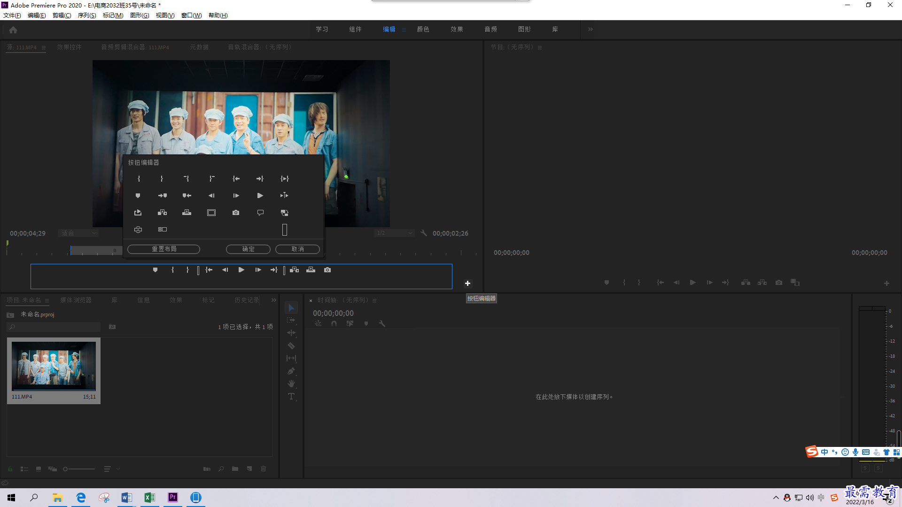Screen dimensions: 902x507
Task: Click New Item icon in project panel
Action: [x=249, y=469]
